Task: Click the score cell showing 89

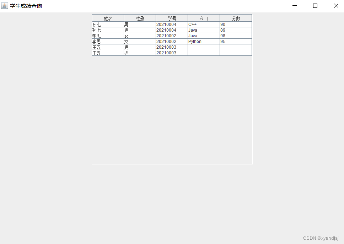Action: point(236,30)
